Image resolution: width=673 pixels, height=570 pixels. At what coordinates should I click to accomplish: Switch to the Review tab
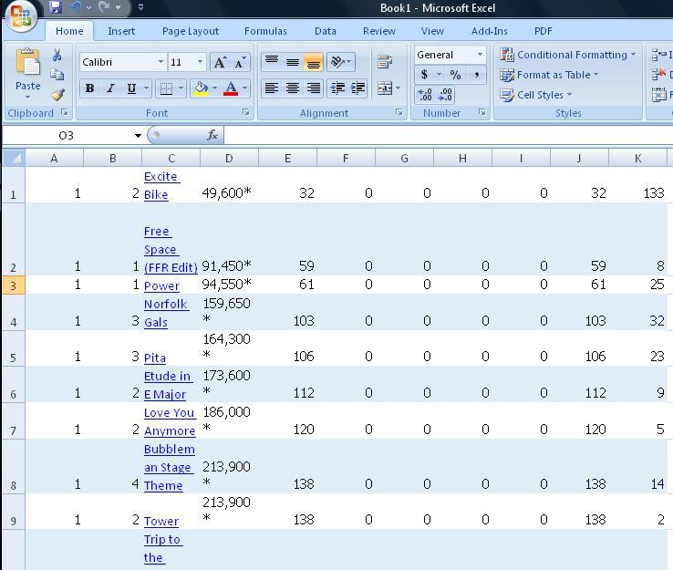[x=379, y=31]
